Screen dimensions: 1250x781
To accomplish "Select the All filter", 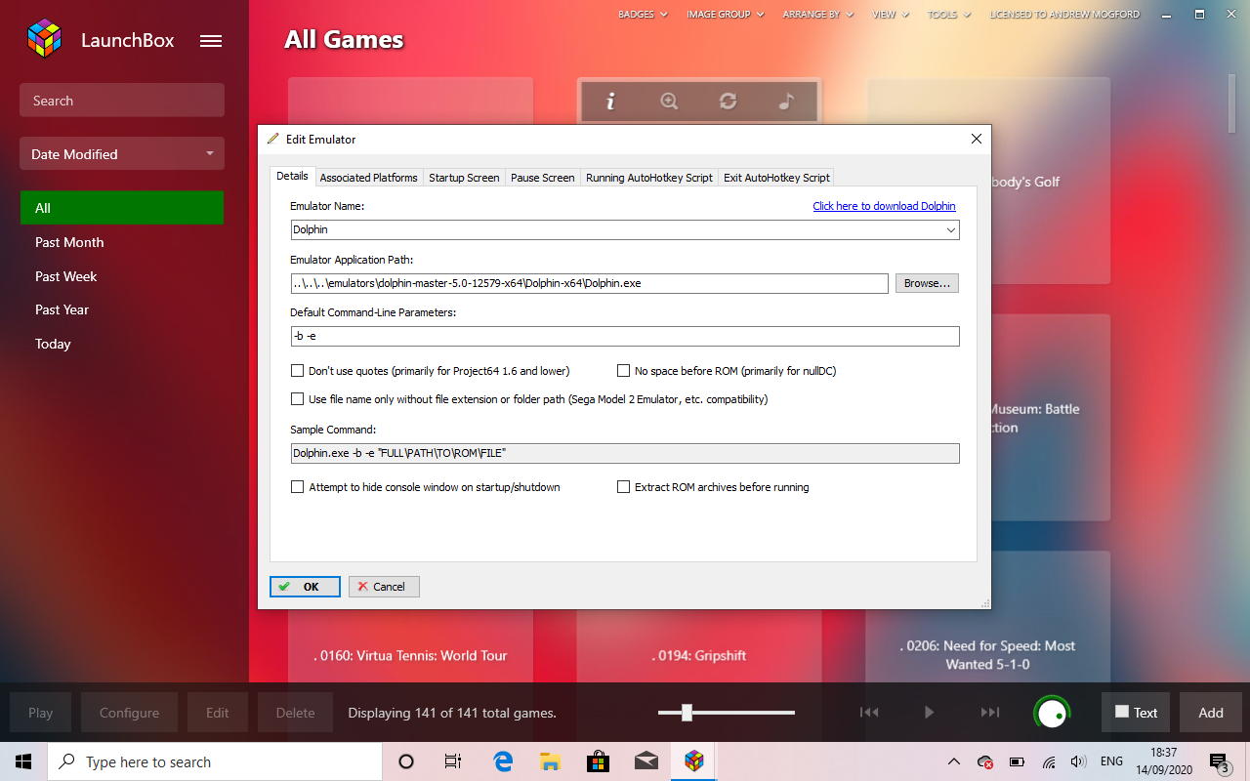I will (x=122, y=208).
